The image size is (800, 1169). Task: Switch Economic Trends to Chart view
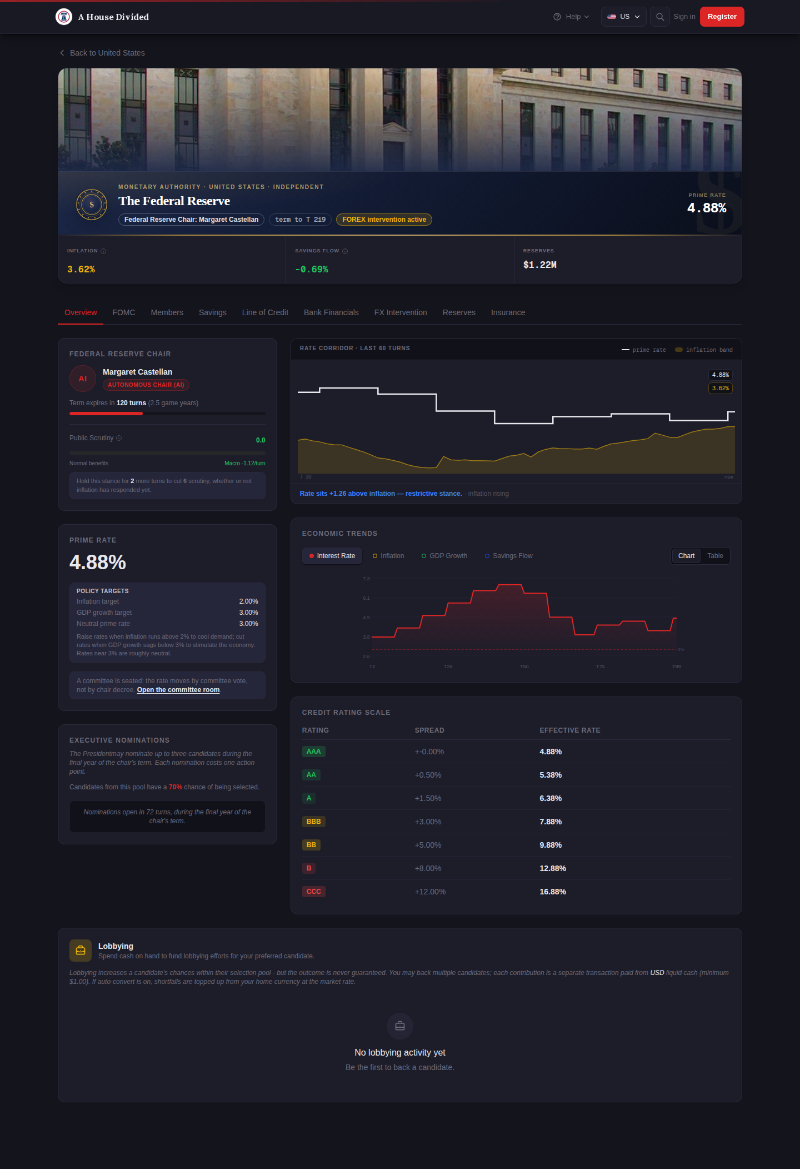[686, 556]
